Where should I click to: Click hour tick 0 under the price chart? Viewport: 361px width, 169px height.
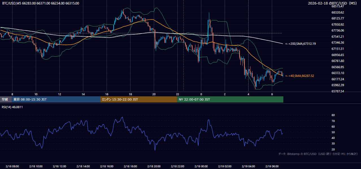coord(201,94)
